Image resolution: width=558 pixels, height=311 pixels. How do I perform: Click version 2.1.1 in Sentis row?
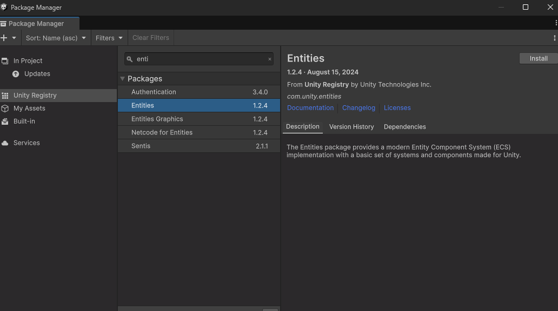click(262, 146)
